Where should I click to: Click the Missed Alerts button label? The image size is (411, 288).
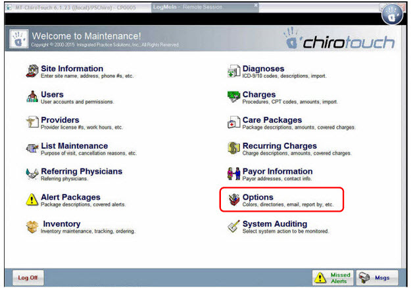pos(340,278)
